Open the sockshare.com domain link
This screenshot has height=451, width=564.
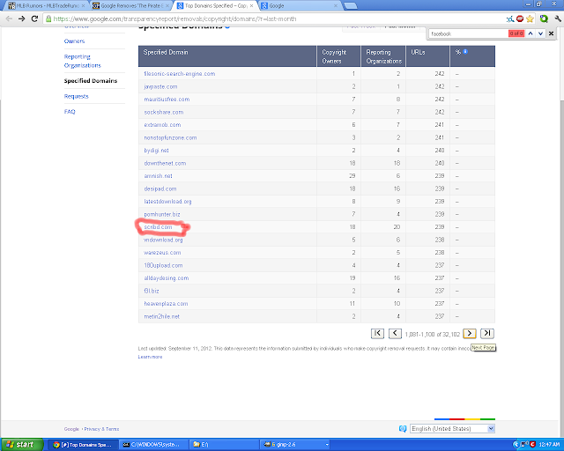click(x=164, y=112)
